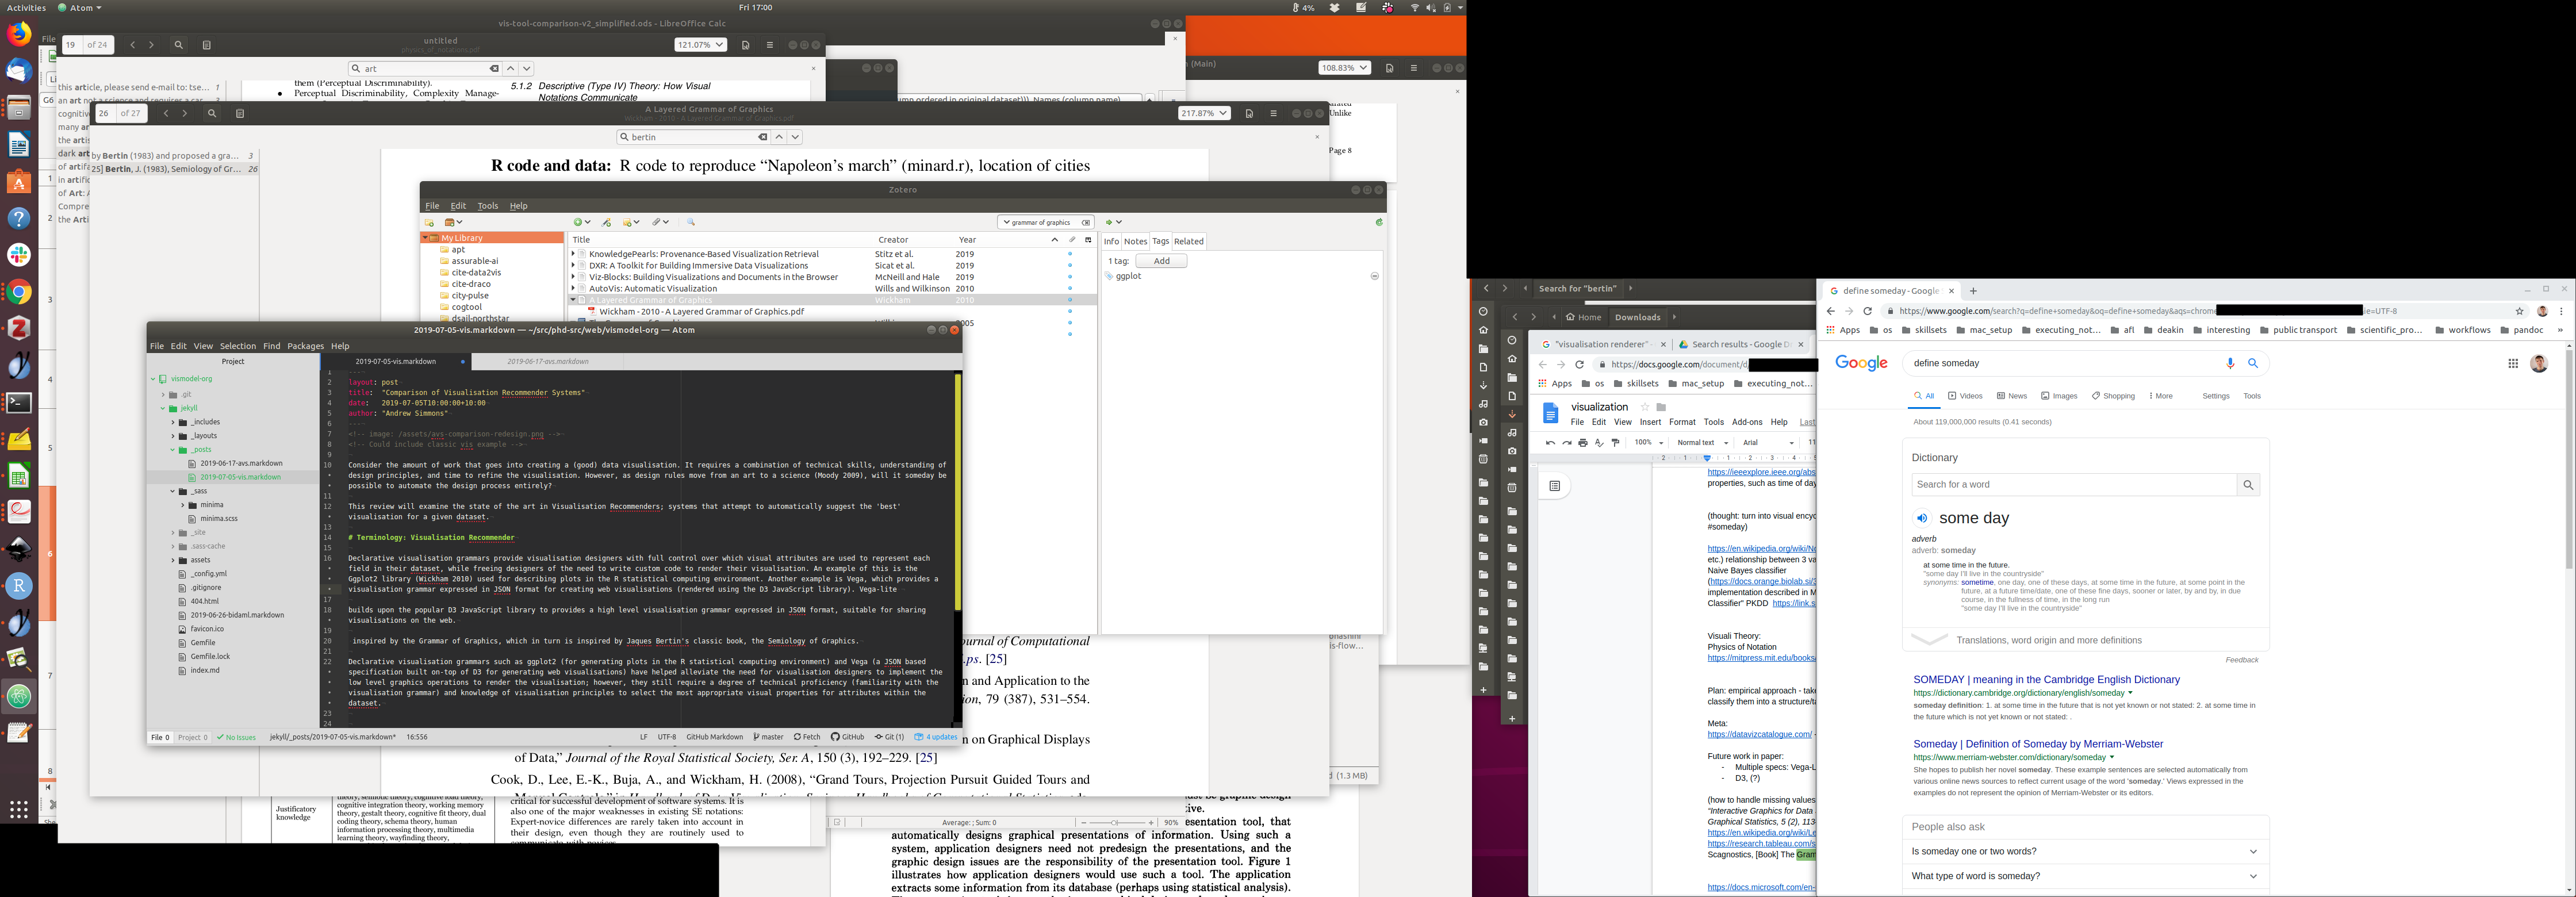Switch to Notes tab in Zotero pane
The image size is (2576, 897).
pos(1135,241)
